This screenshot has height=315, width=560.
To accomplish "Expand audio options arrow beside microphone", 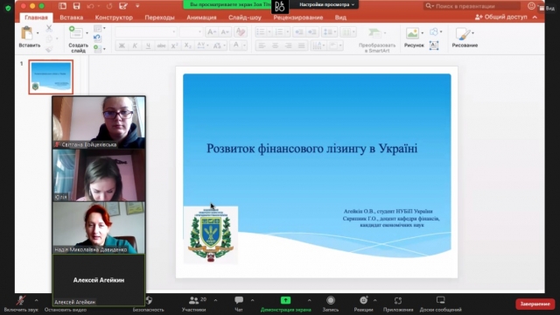I will [36, 300].
